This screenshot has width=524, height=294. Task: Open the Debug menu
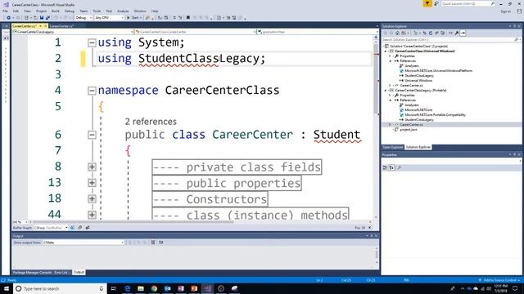coord(69,11)
